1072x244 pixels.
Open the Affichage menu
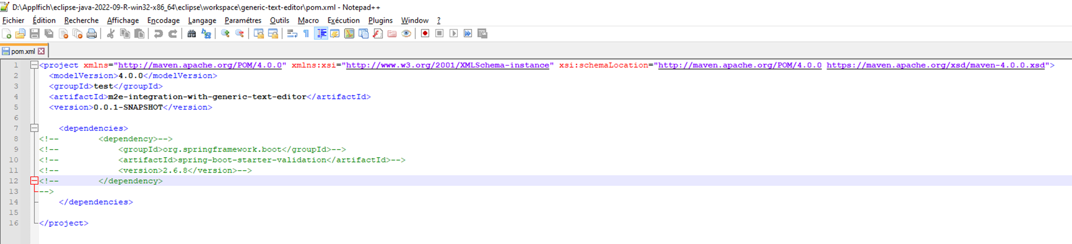point(123,21)
